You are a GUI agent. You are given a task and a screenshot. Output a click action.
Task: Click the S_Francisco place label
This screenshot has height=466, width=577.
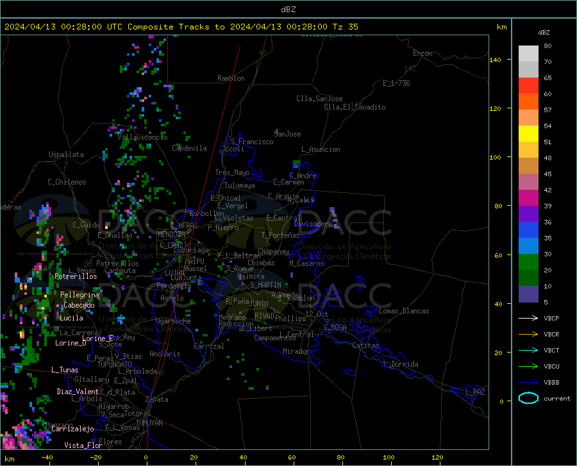(x=252, y=142)
